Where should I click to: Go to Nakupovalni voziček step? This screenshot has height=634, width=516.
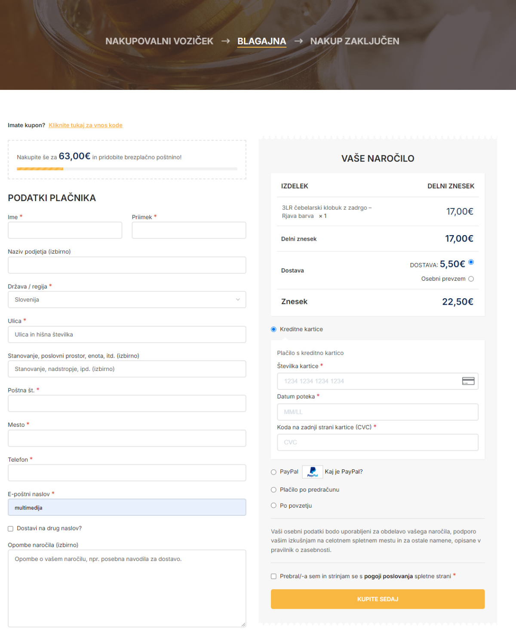(159, 41)
